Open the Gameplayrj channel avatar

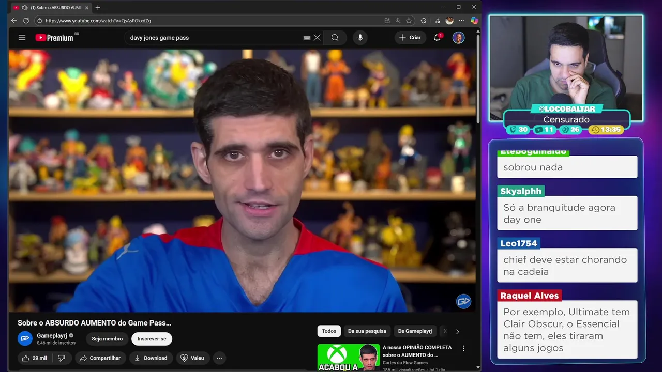[x=25, y=338]
